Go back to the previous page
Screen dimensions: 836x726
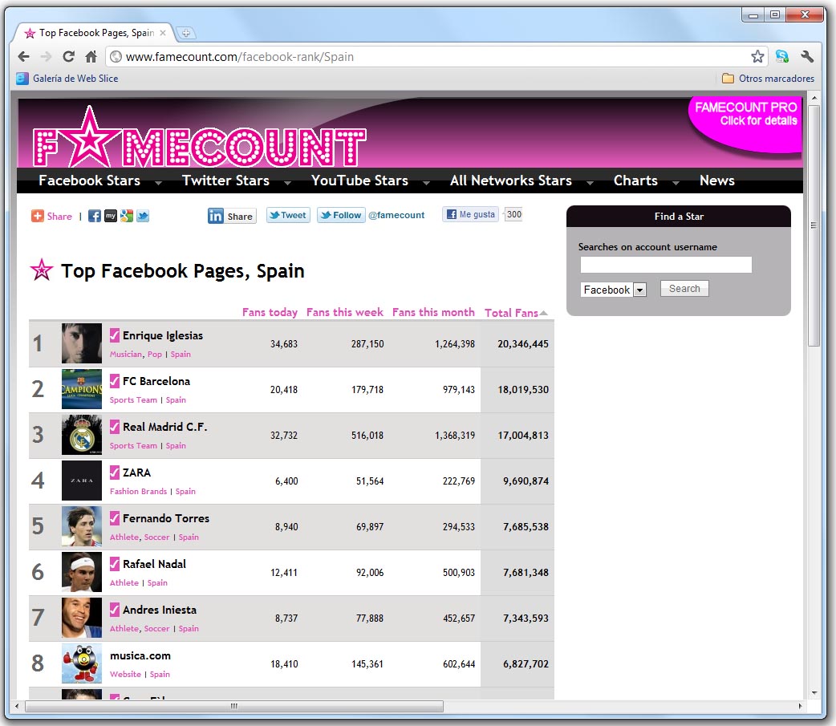(x=23, y=56)
